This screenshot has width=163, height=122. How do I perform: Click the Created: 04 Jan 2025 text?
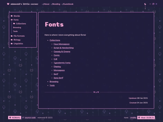tap(139, 103)
